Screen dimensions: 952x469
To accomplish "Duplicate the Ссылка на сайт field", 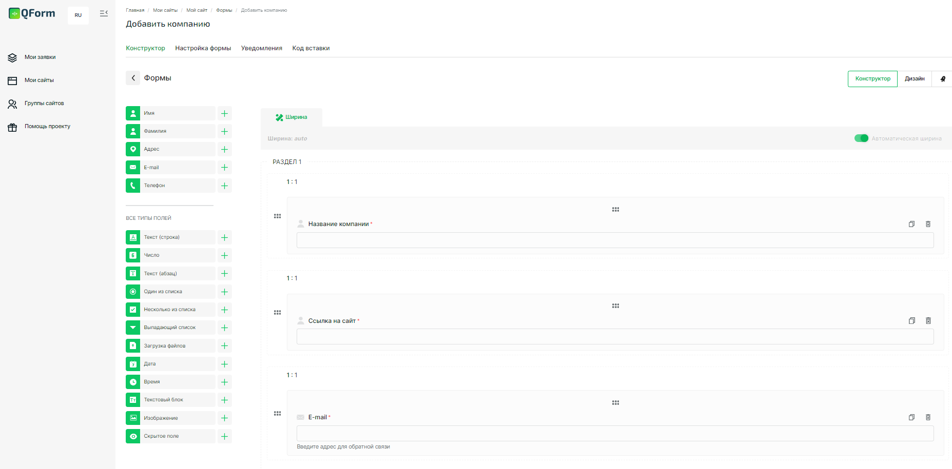I will 911,321.
